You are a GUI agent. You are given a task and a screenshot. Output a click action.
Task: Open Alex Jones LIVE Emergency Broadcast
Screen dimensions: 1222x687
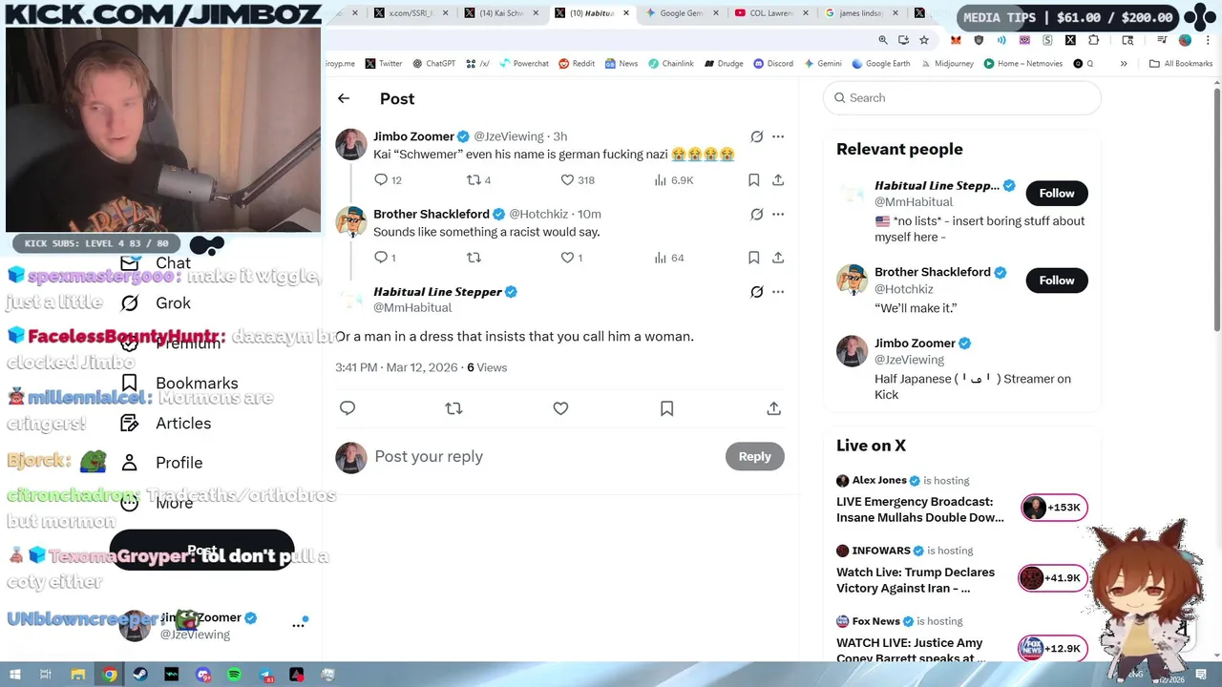pos(919,510)
